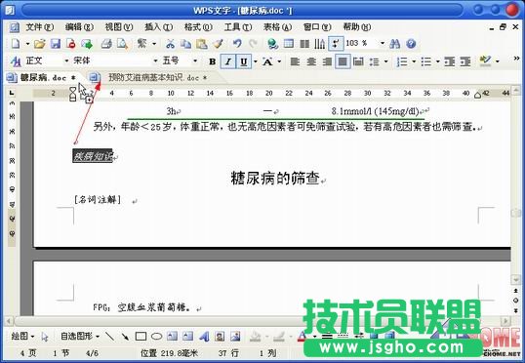This screenshot has height=363, width=525.
Task: Open the font dropdown showing 宋体
Action: coord(155,60)
